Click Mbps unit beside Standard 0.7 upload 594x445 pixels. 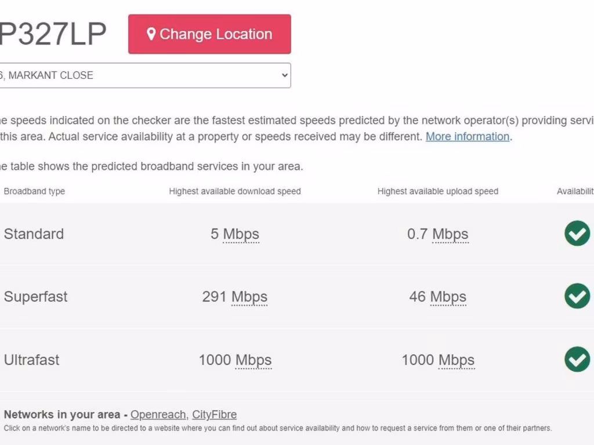(450, 234)
